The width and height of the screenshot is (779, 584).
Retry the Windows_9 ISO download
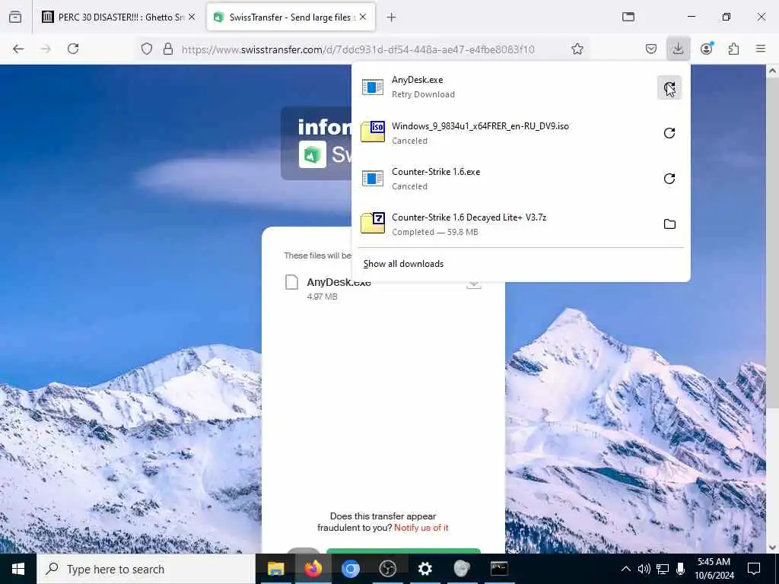[x=669, y=133]
